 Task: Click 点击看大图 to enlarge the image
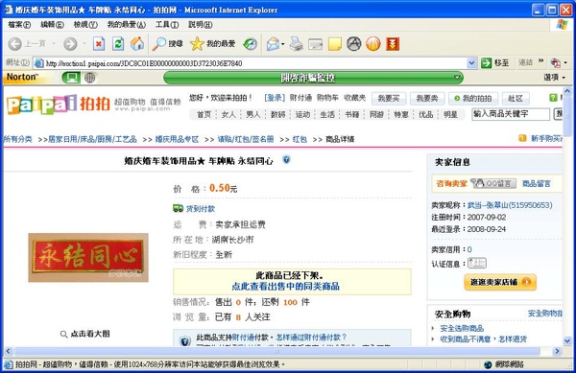coord(90,334)
